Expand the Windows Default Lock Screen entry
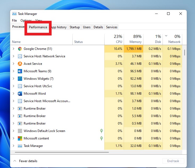195x168 pixels. pos(13,131)
